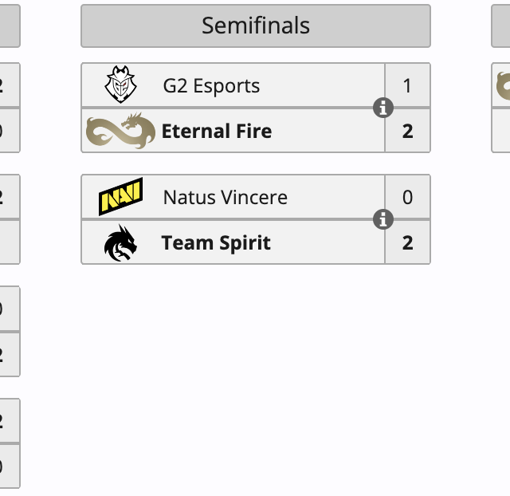This screenshot has height=496, width=510.
Task: Click the Semifinals column header
Action: 256,26
